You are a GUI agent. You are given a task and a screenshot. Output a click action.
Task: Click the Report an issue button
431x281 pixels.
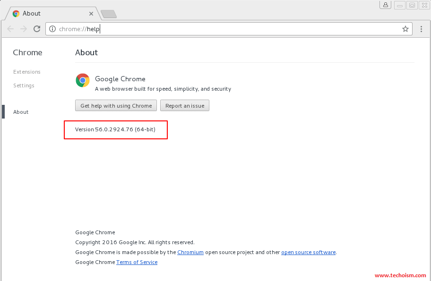tap(185, 105)
